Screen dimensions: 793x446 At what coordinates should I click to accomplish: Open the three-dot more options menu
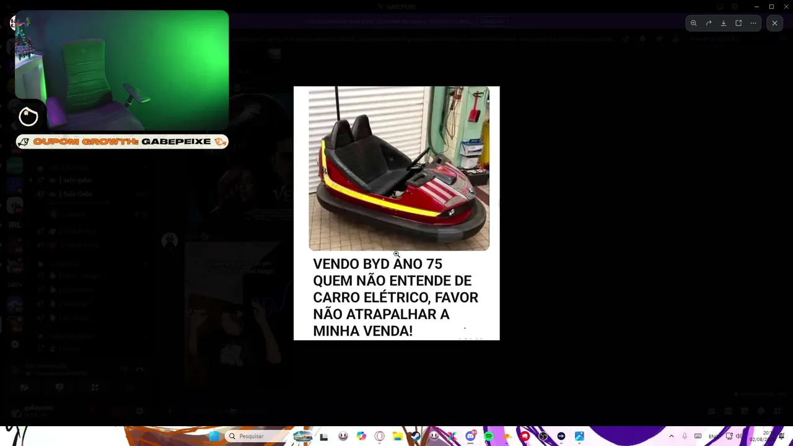pyautogui.click(x=753, y=23)
